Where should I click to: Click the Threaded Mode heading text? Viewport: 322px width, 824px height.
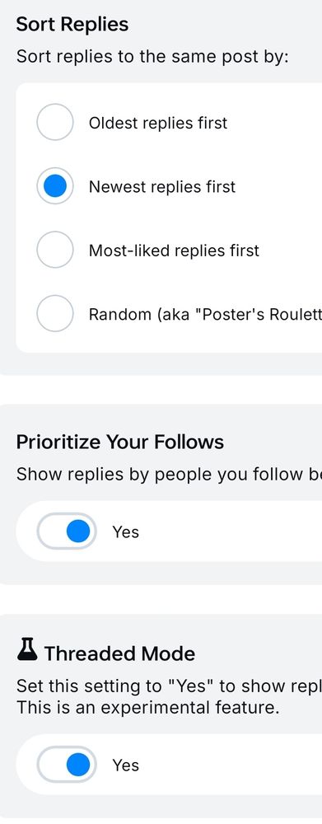click(119, 653)
